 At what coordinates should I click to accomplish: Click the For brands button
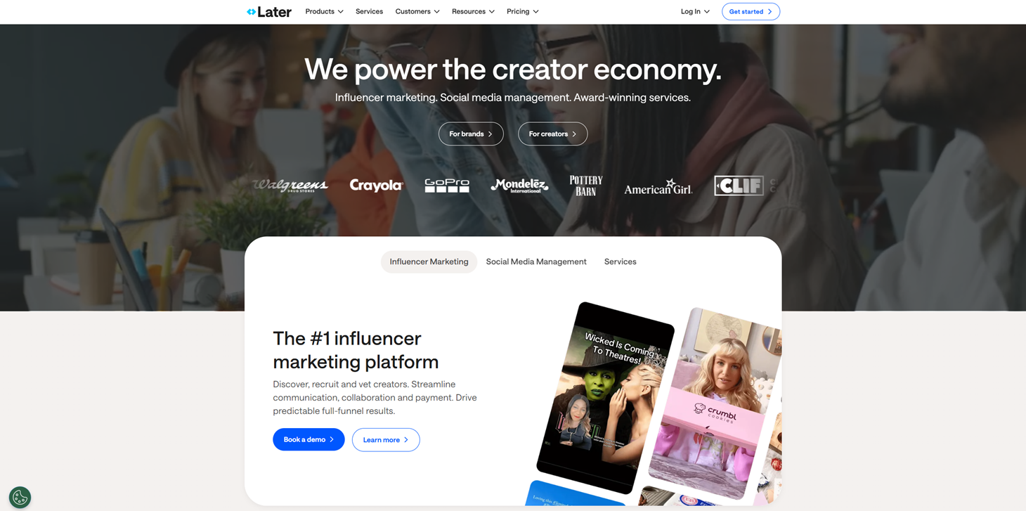[x=471, y=134]
